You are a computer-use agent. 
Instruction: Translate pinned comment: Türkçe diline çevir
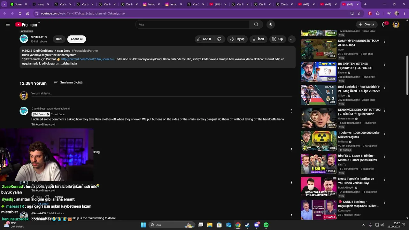click(43, 124)
